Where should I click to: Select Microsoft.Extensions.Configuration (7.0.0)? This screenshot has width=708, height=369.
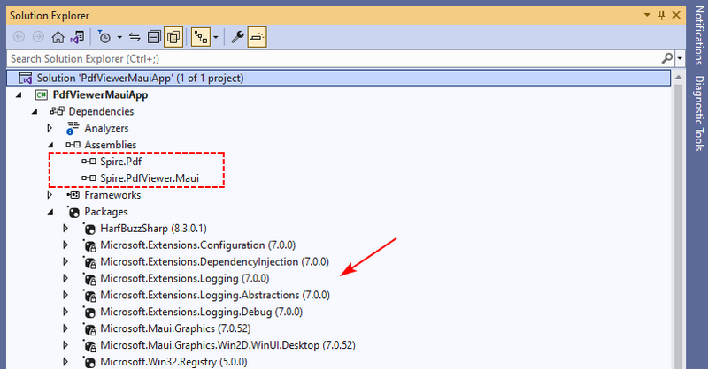pos(197,245)
